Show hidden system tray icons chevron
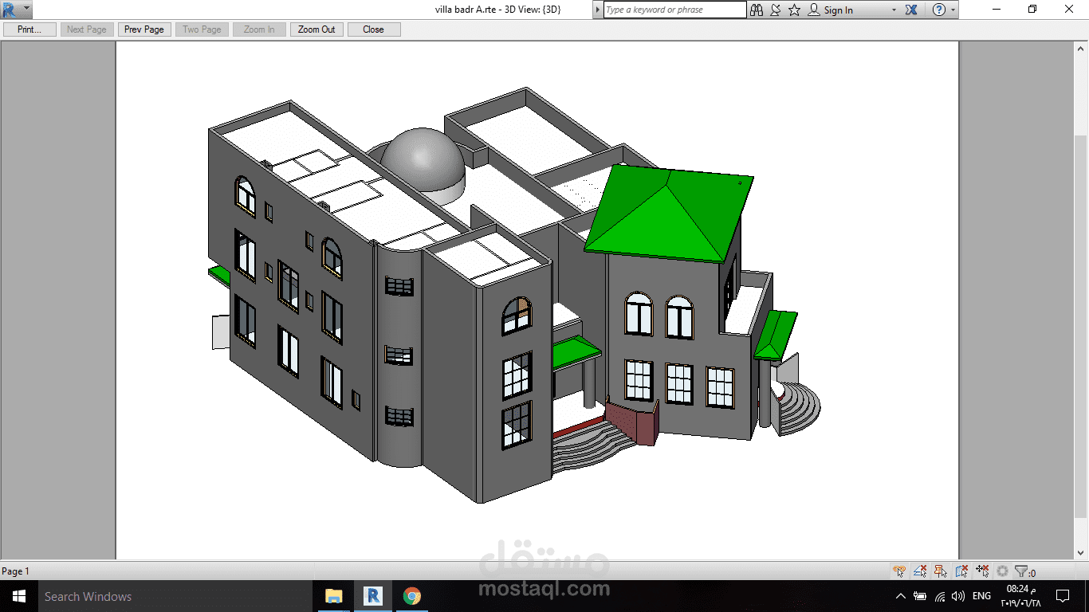The width and height of the screenshot is (1089, 612). 901,596
